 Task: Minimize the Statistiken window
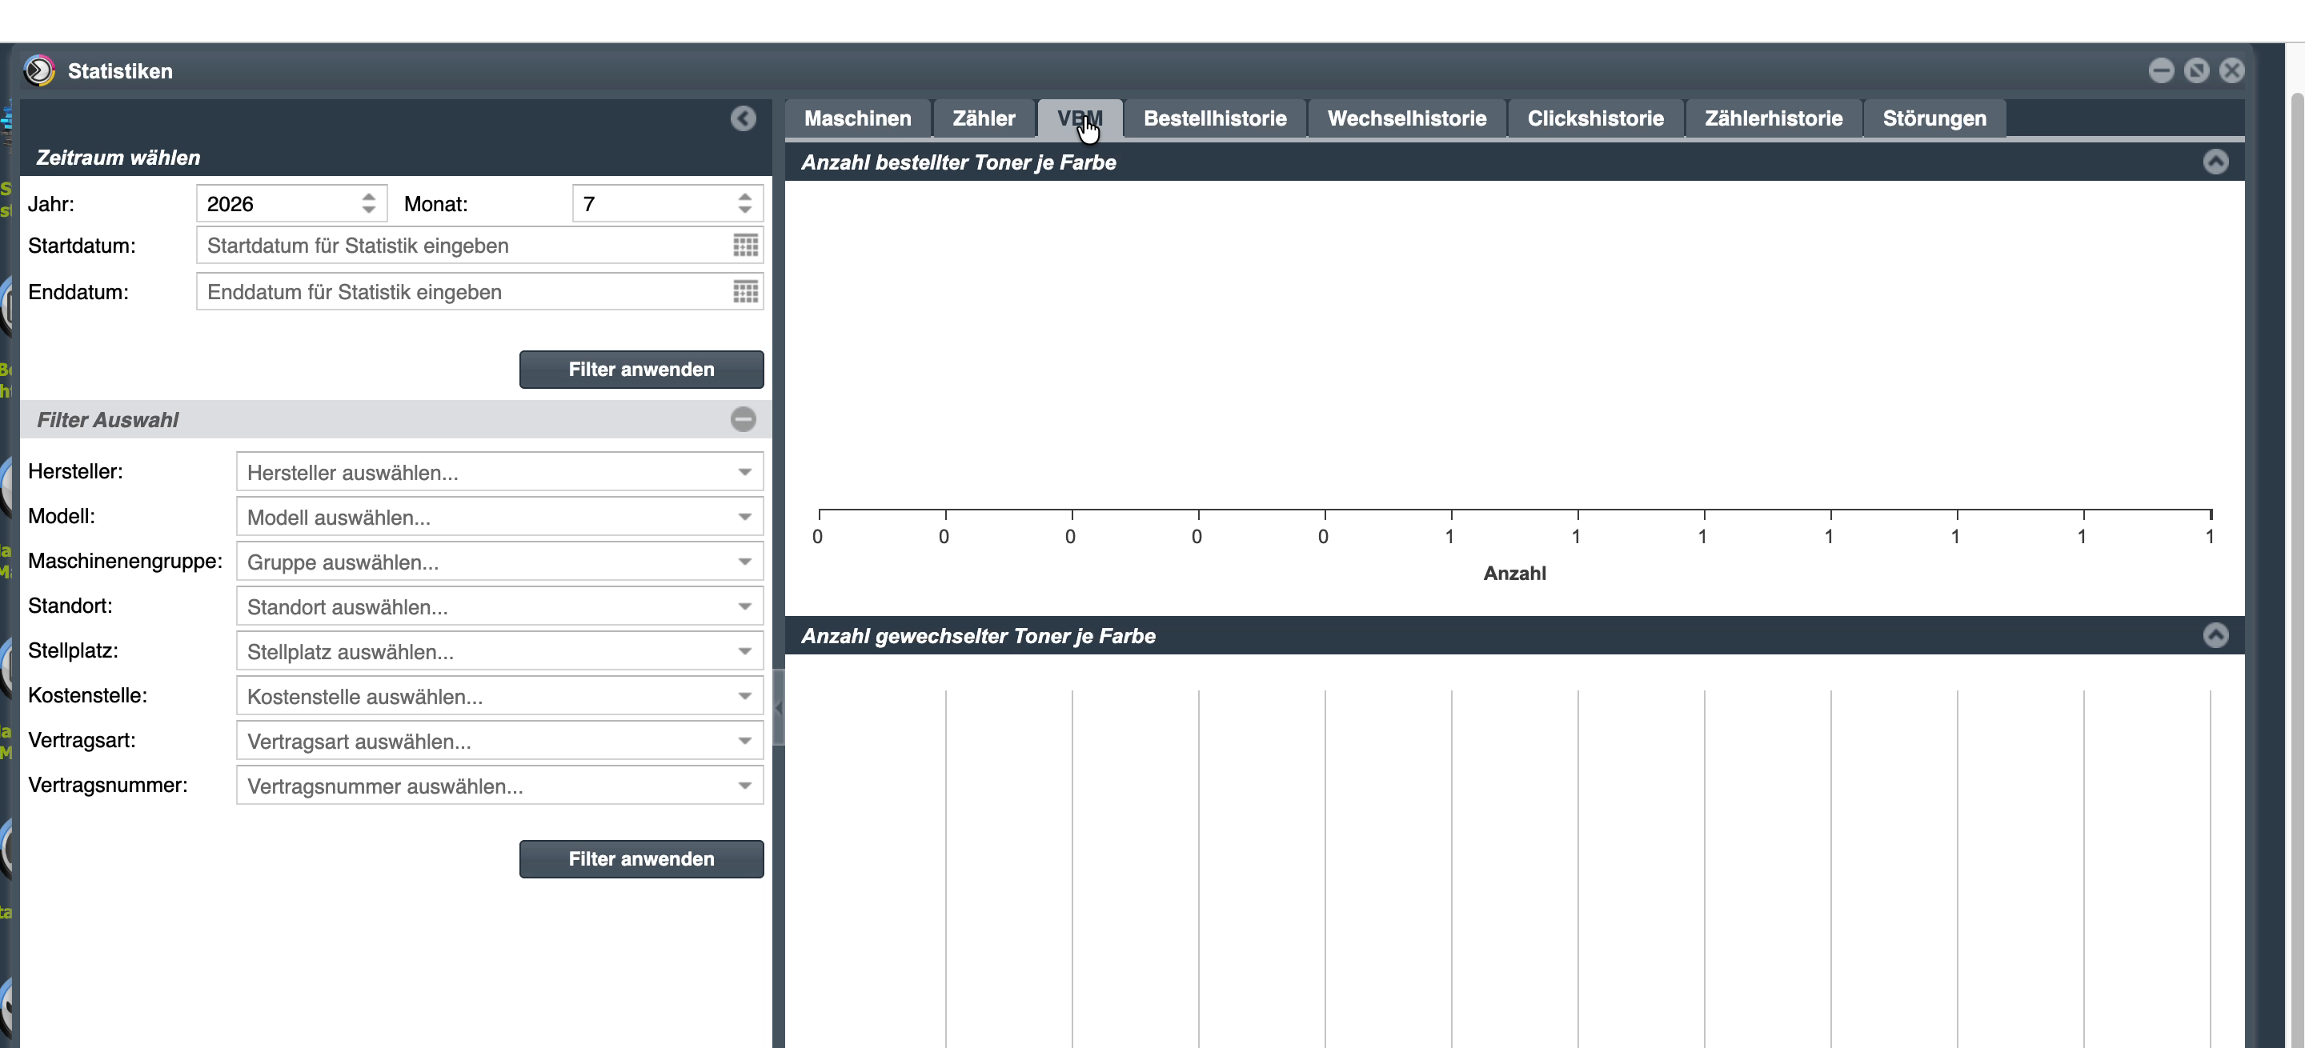pos(2161,70)
